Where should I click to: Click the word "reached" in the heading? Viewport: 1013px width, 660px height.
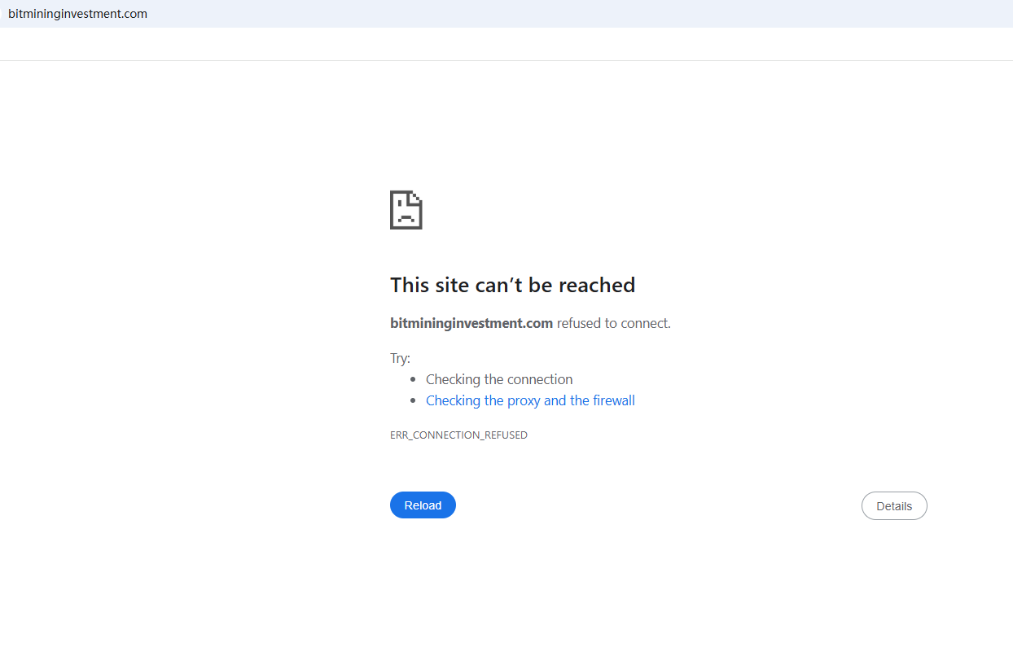[x=598, y=285]
